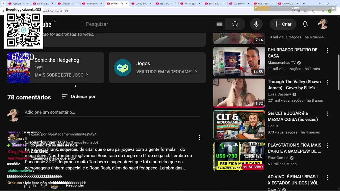Click the page vertical scrollbar

pyautogui.click(x=338, y=72)
